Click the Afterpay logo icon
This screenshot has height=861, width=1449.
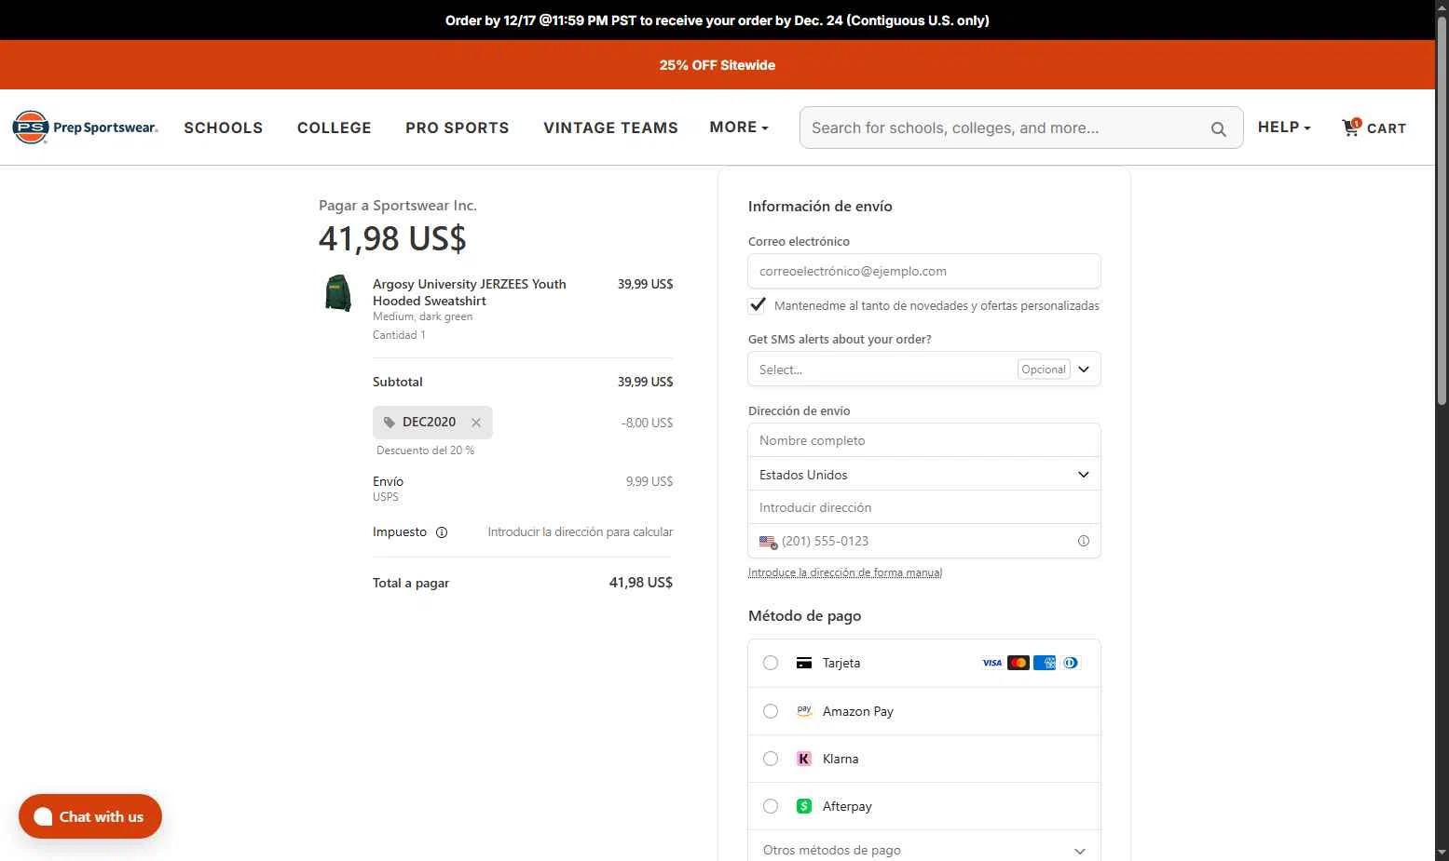804,806
